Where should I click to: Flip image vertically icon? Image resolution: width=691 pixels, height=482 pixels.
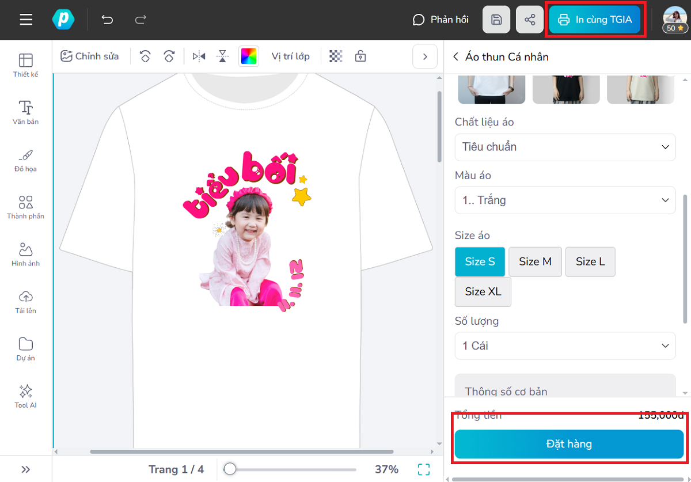[x=223, y=56]
